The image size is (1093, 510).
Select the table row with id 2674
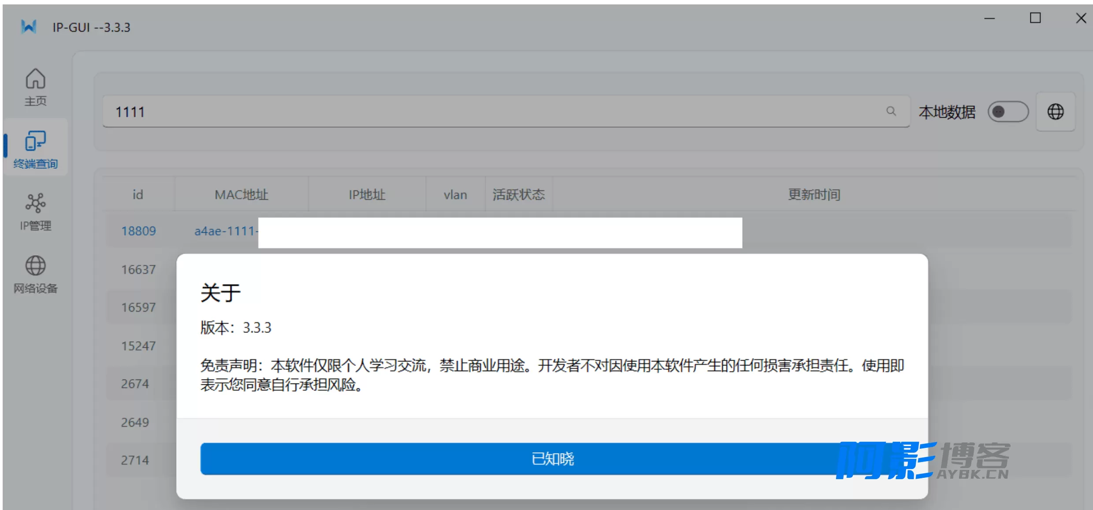pos(134,383)
